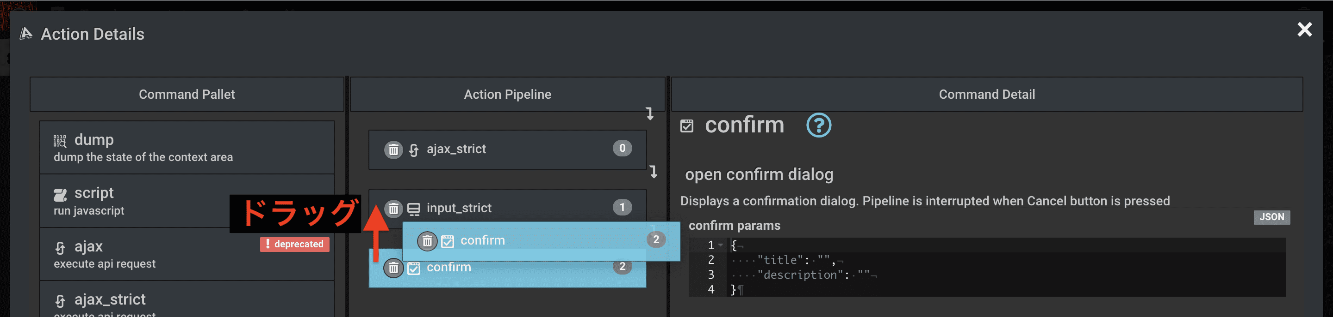Close the Action Details dialog
The height and width of the screenshot is (317, 1333).
1305,30
